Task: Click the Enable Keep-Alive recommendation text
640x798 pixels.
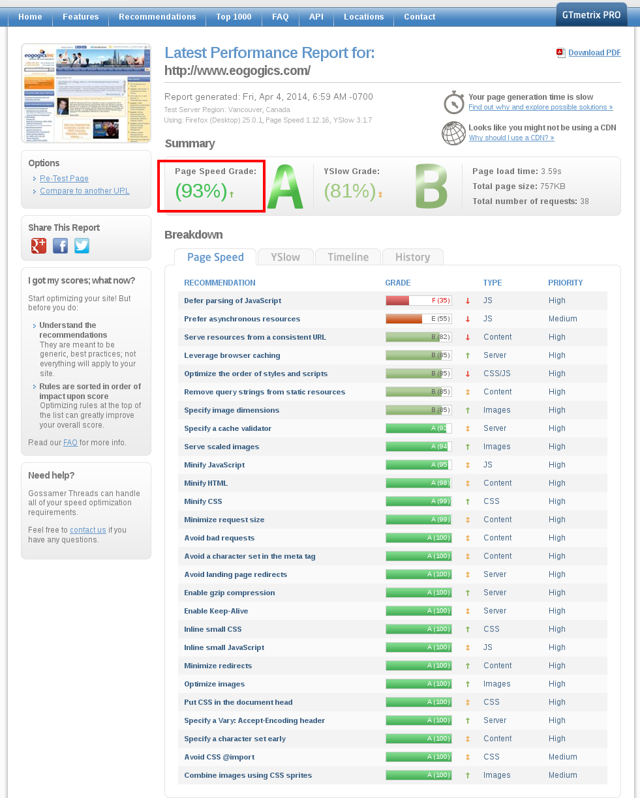Action: tap(216, 611)
